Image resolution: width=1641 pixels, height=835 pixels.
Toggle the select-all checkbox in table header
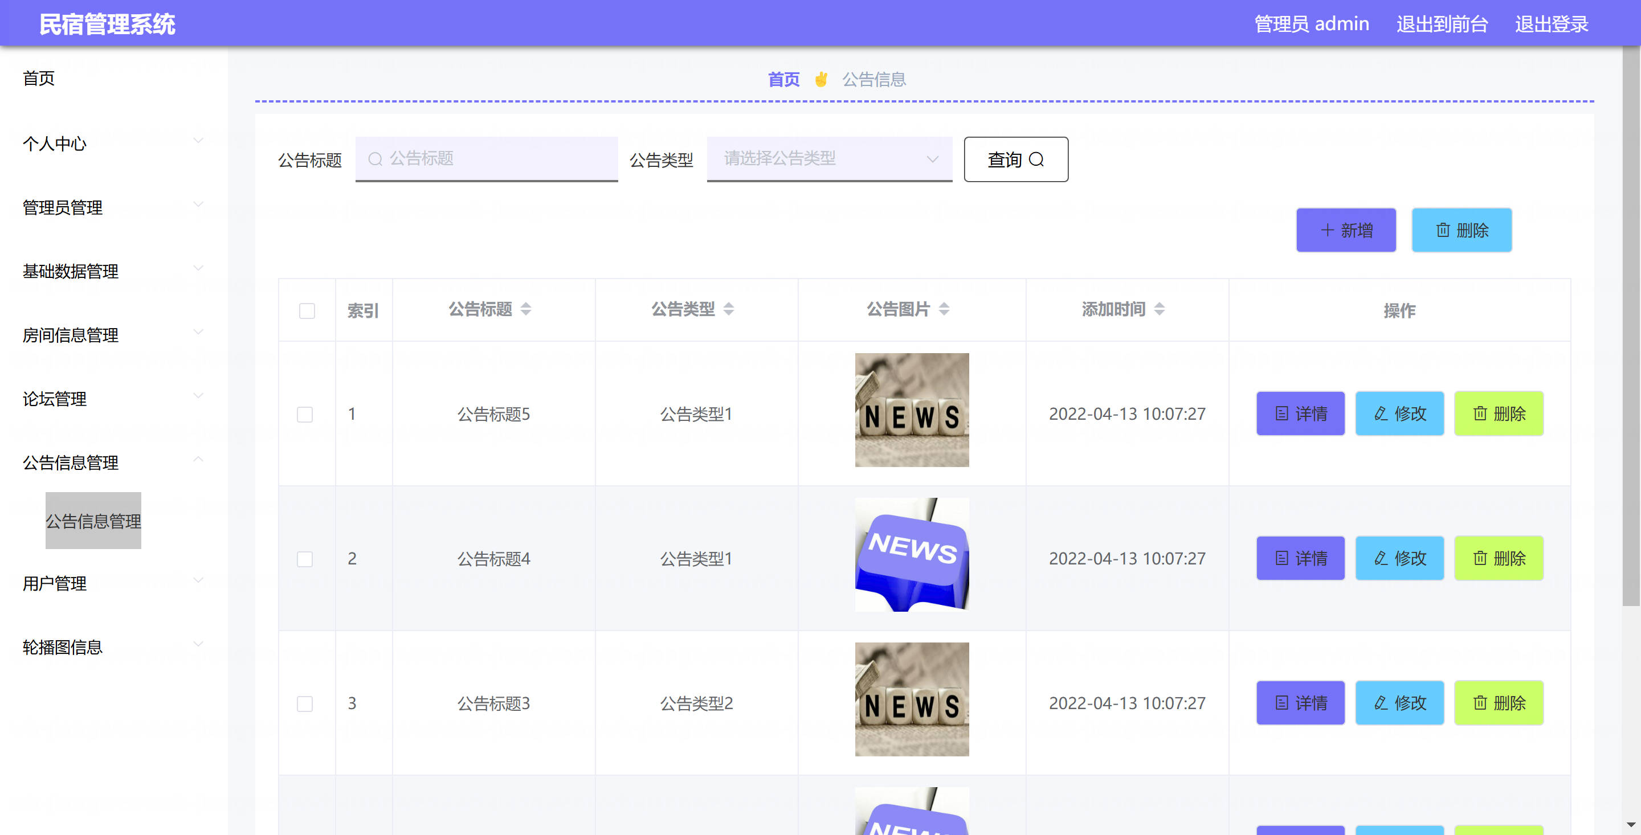(x=307, y=311)
